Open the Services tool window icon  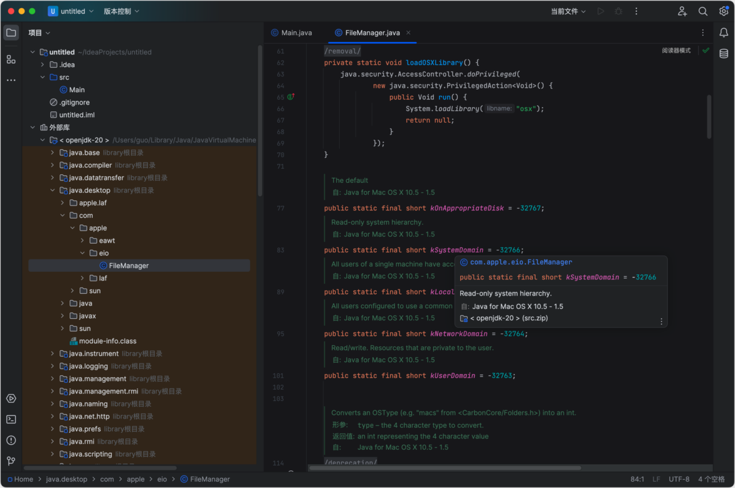click(11, 398)
